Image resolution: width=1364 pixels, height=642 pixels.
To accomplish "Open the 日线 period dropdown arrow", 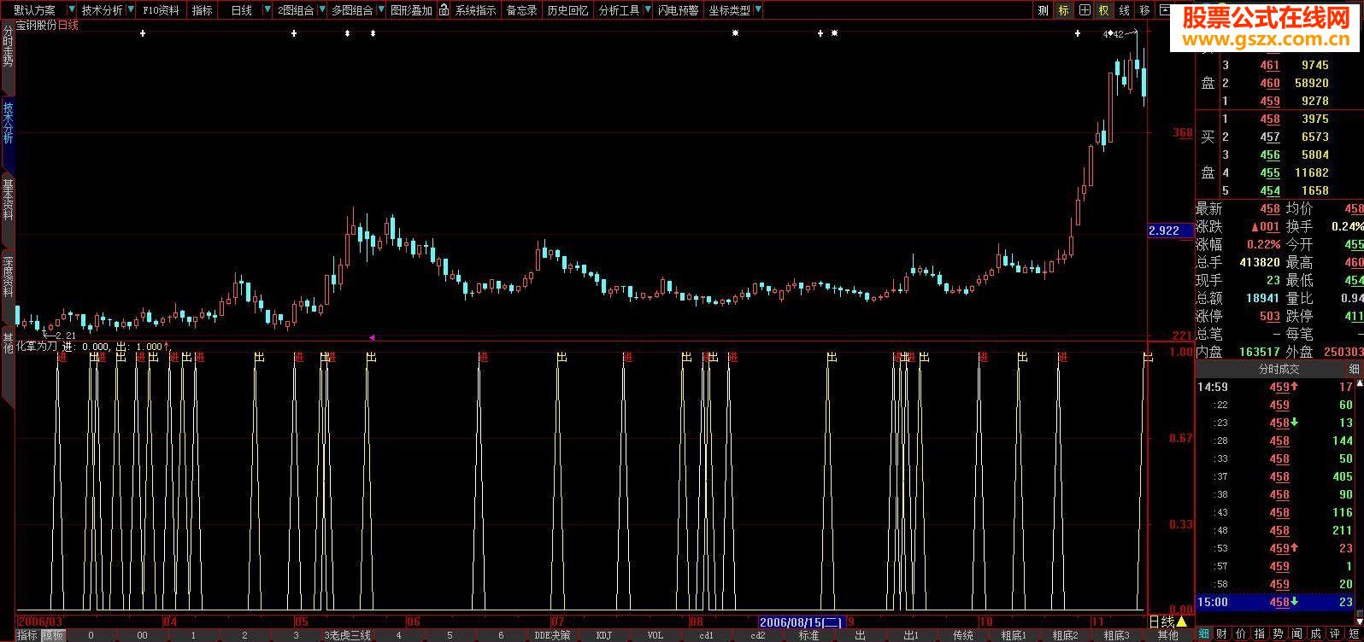I will 267,10.
